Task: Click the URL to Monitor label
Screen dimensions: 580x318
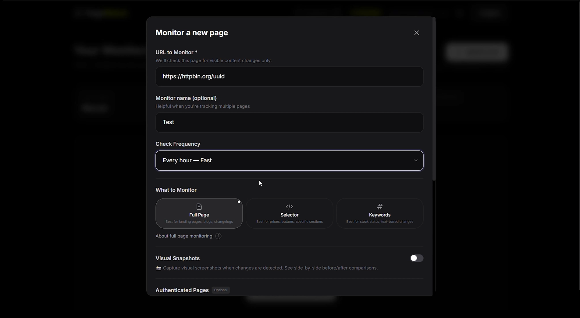Action: tap(176, 52)
